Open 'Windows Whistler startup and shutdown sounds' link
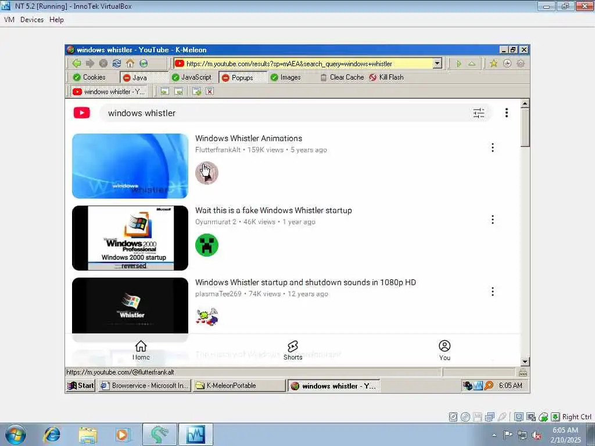595x446 pixels. click(x=306, y=283)
